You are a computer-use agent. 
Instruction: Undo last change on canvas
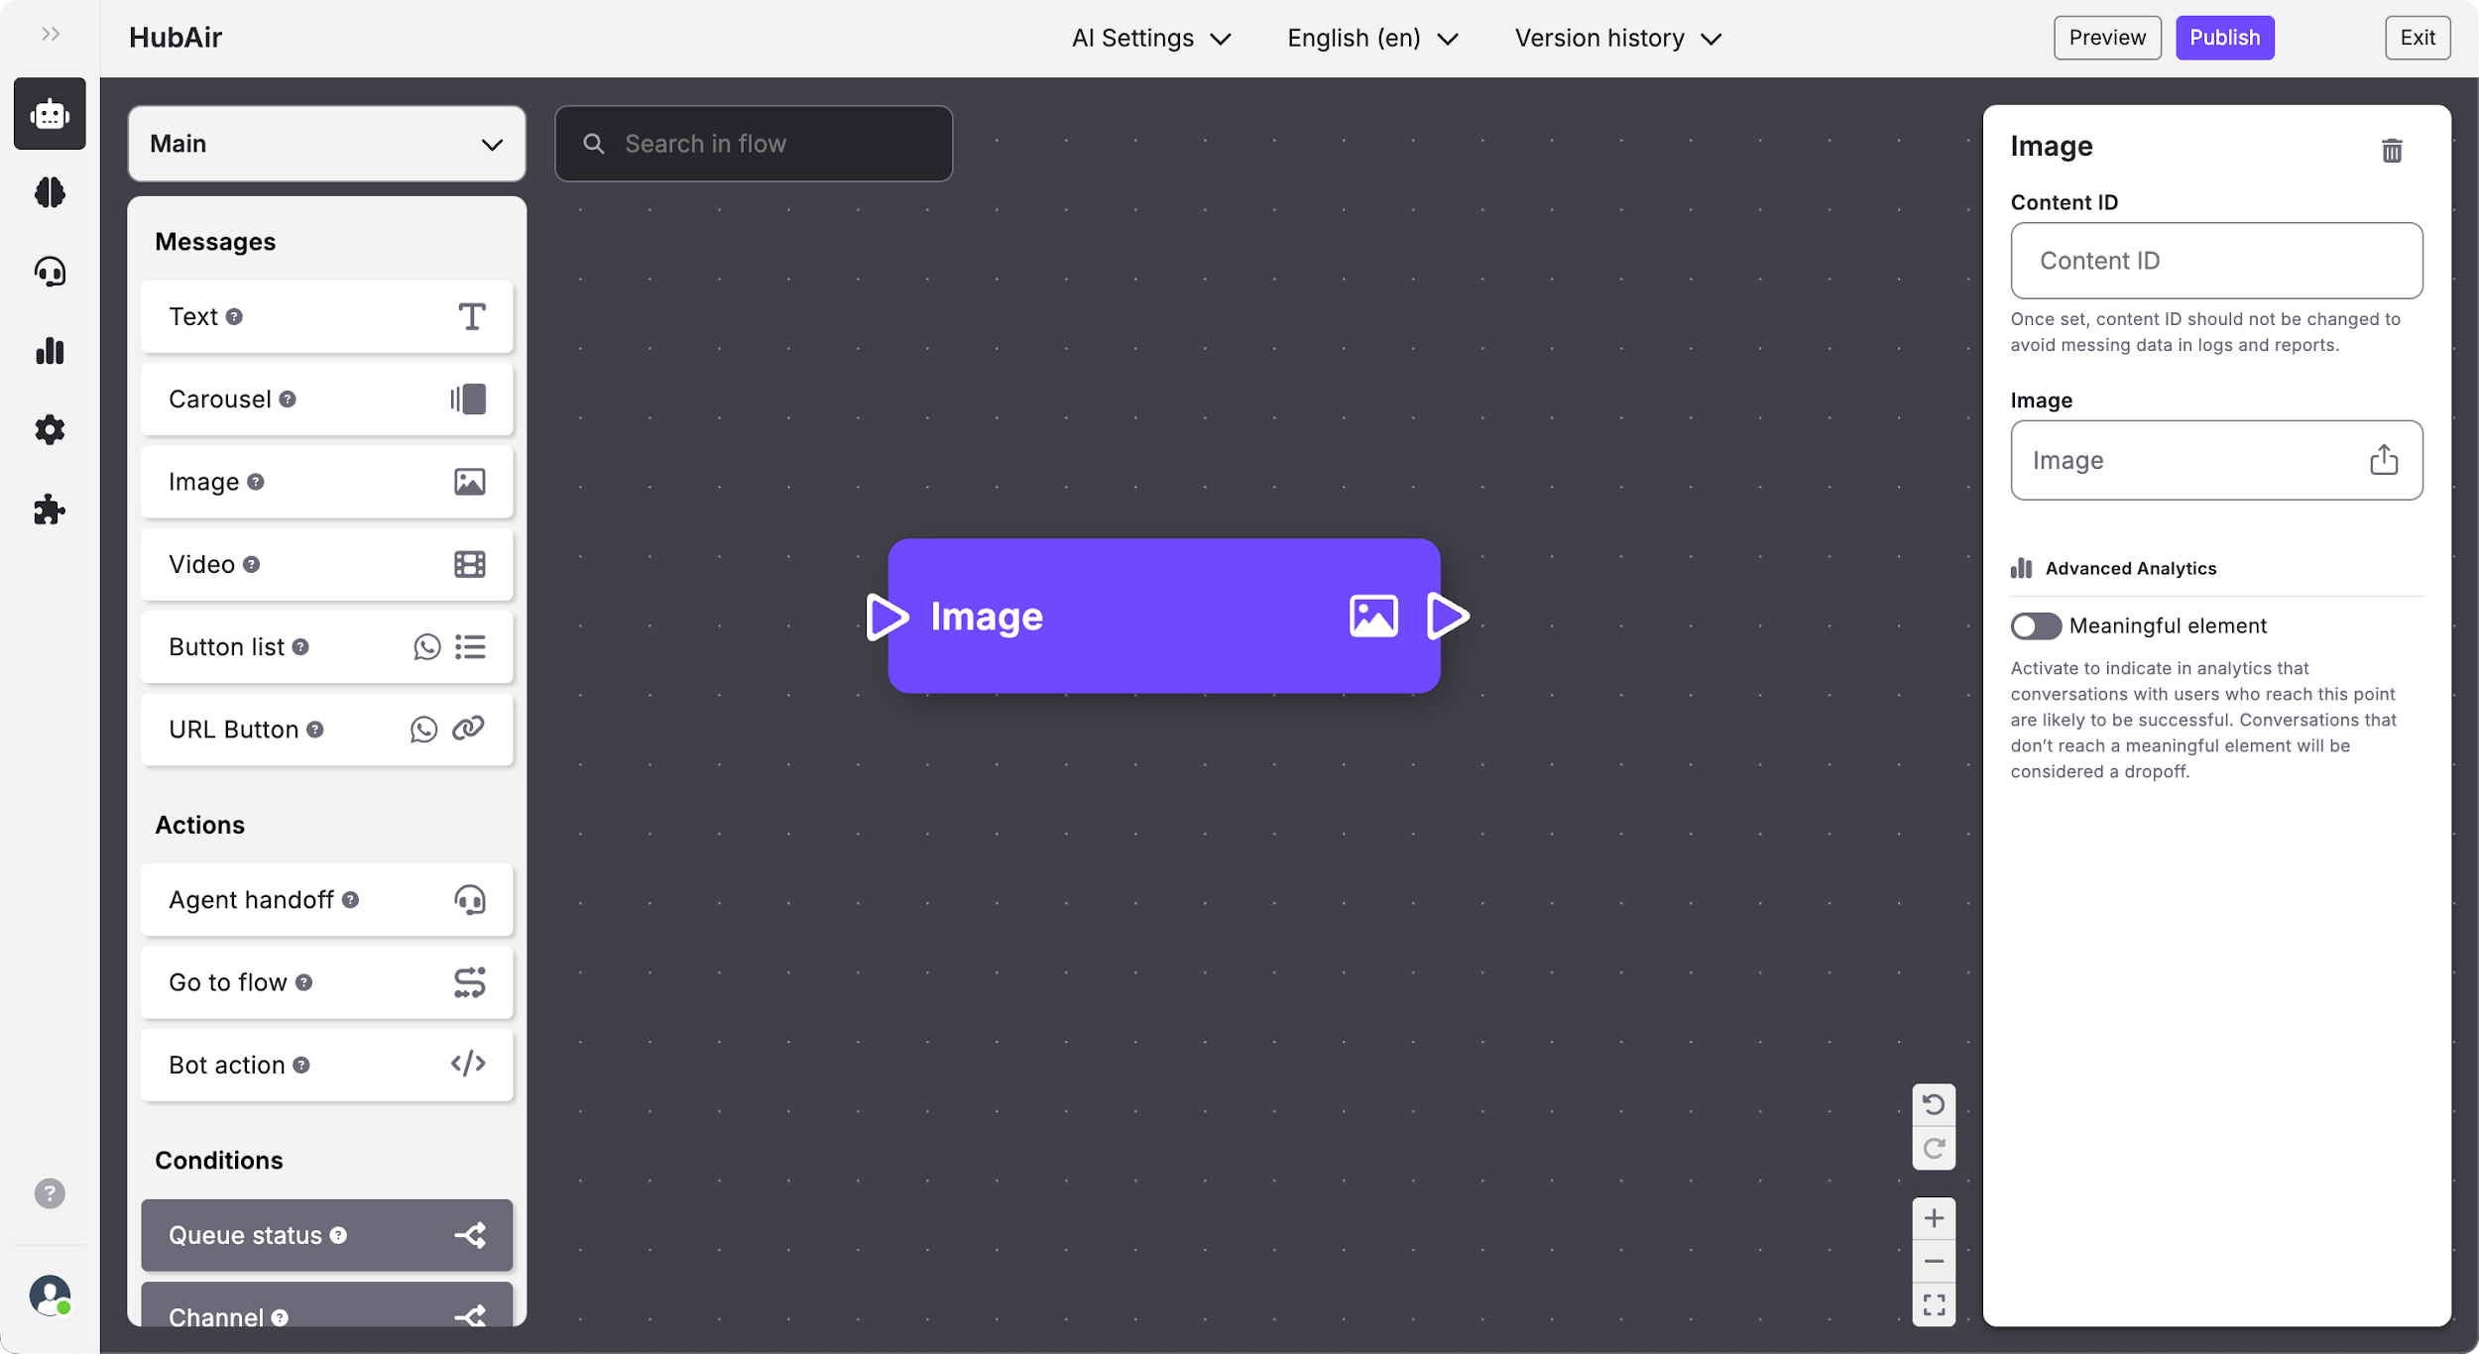(x=1933, y=1104)
